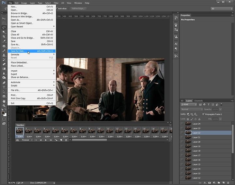Choose Save for Web from File menu
This screenshot has height=185, width=235.
[32, 51]
